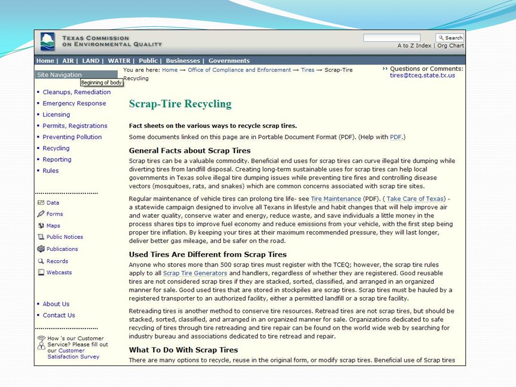Click the Help with PDF link
This screenshot has height=387, width=516.
pos(396,137)
